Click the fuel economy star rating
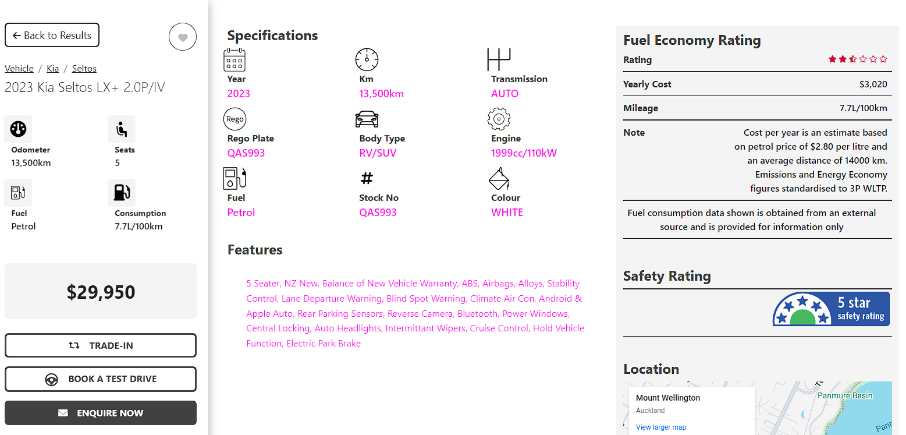Image resolution: width=906 pixels, height=435 pixels. point(858,59)
